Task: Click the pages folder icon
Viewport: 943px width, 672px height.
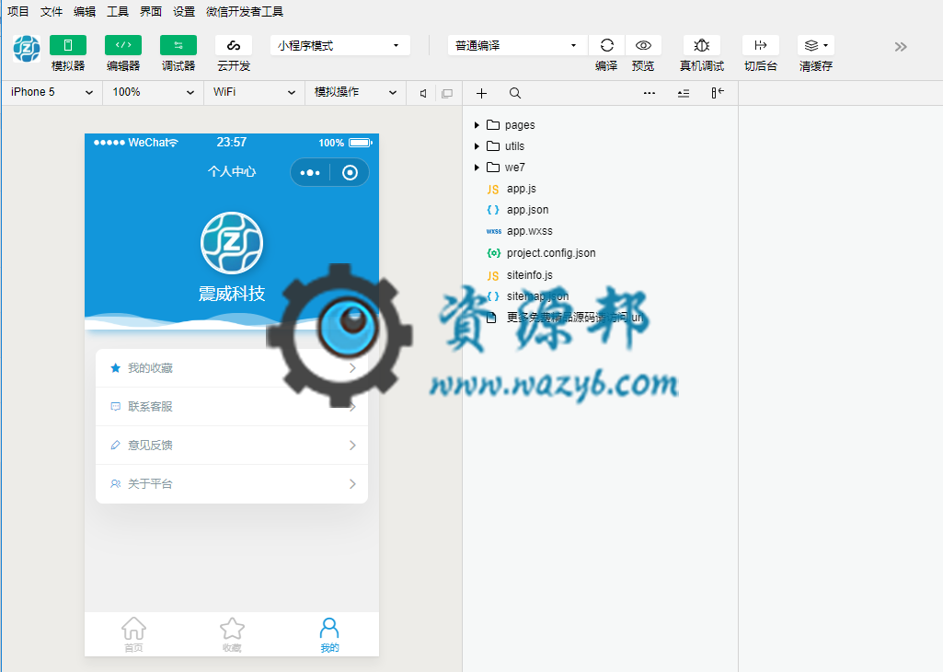Action: (x=493, y=124)
